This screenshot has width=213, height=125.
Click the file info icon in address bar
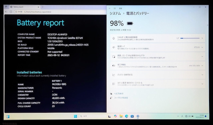pos(16,12)
